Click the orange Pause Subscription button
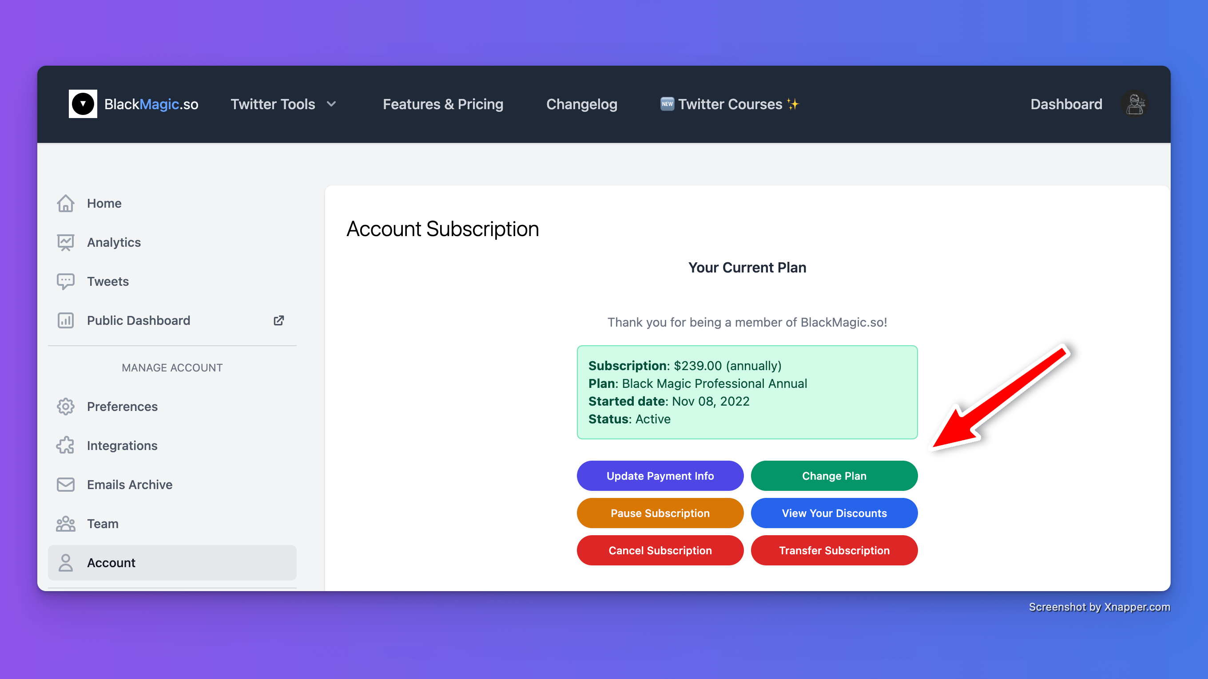Screen dimensions: 1208x679 click(x=660, y=513)
